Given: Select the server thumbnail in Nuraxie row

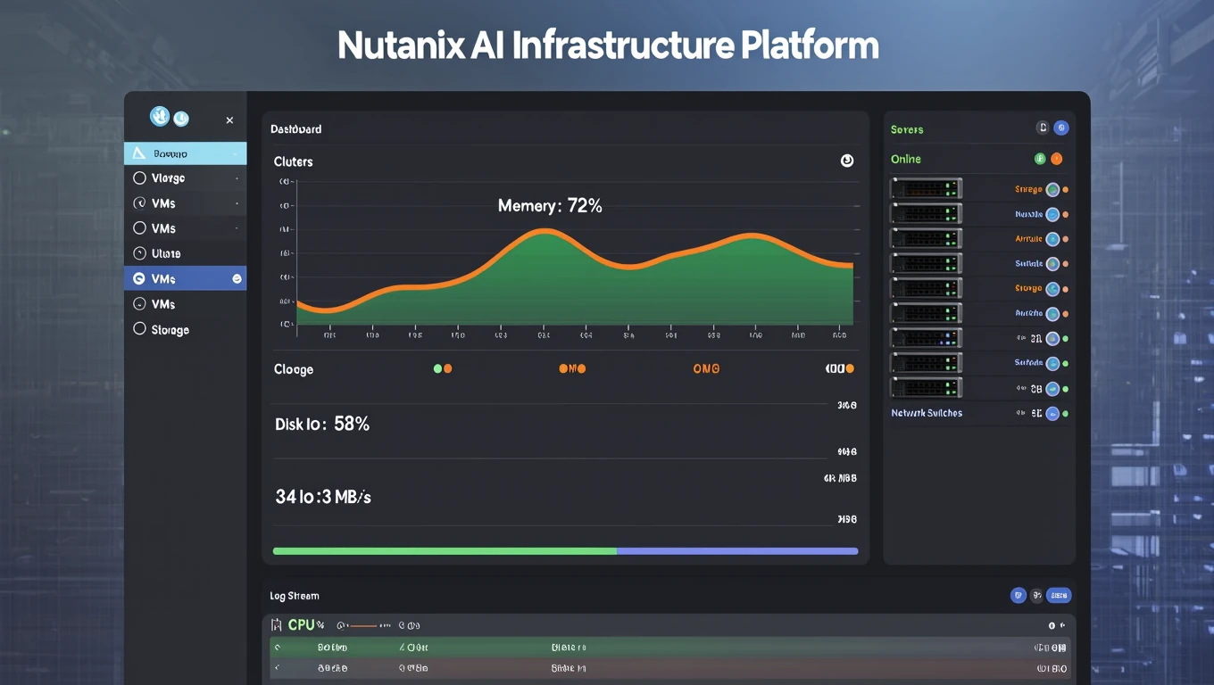Looking at the screenshot, I should (927, 213).
